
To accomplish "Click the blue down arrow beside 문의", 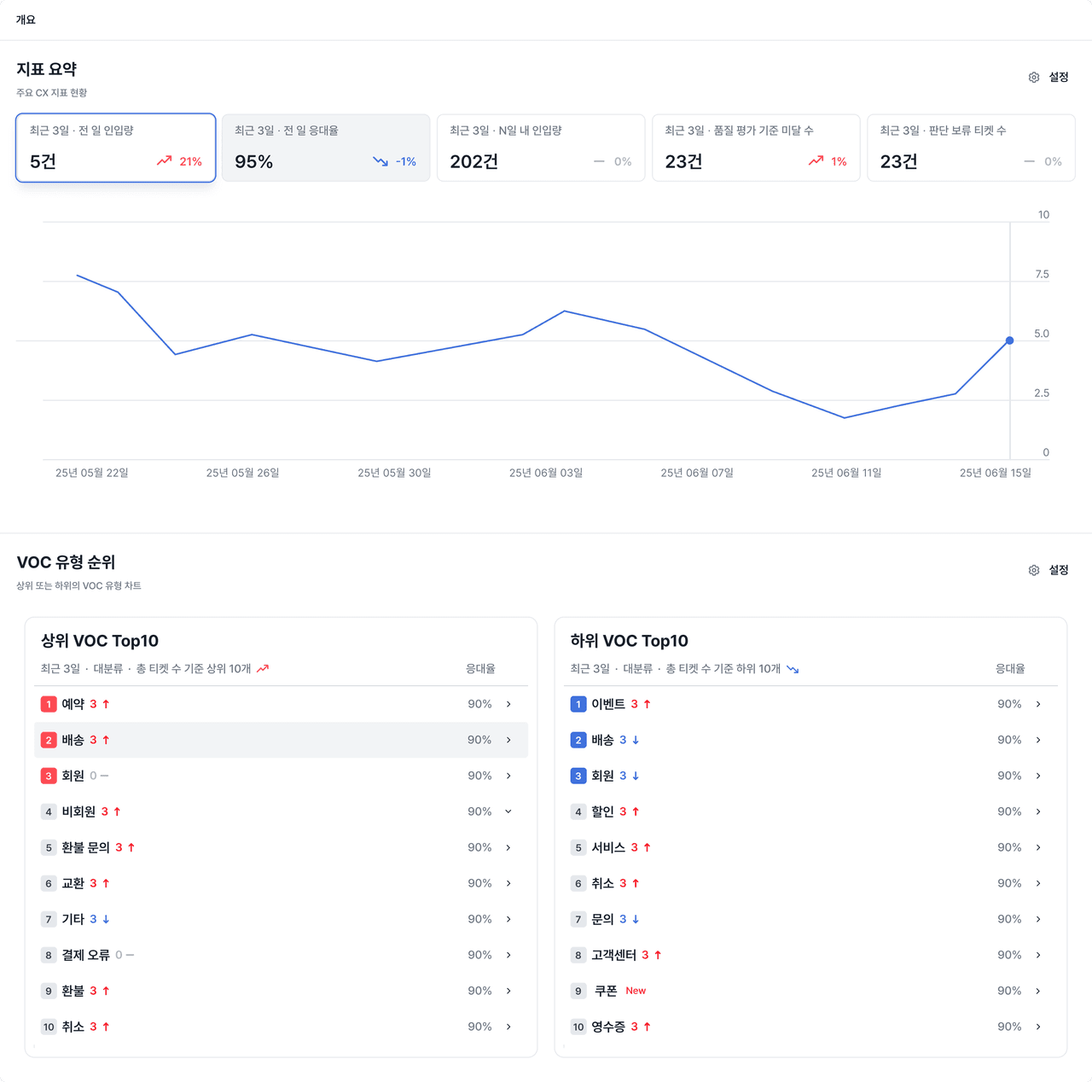I will 636,919.
